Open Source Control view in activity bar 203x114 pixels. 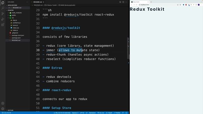point(3,14)
